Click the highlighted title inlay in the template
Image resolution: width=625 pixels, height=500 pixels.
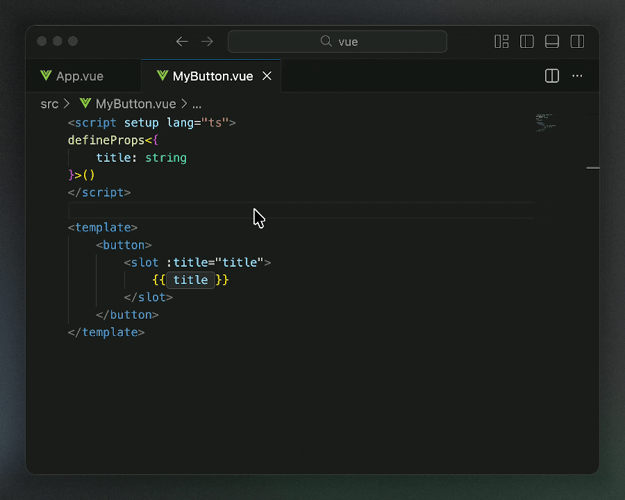tap(190, 280)
